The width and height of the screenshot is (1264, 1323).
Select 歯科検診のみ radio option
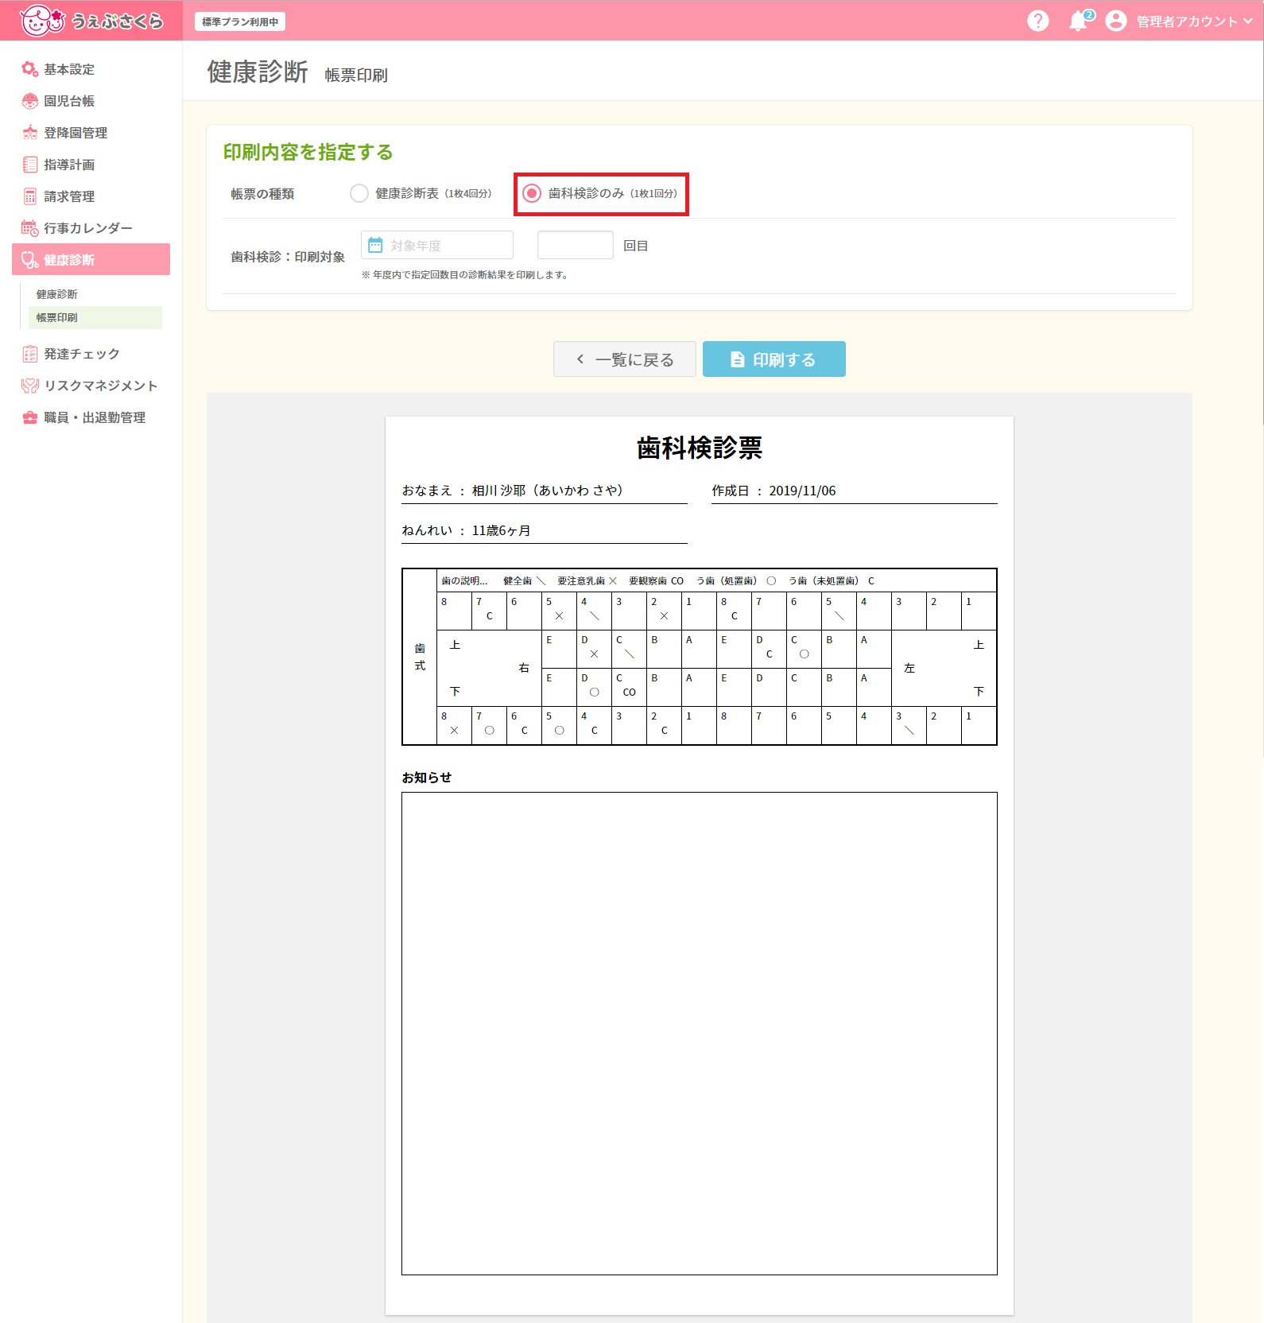point(532,193)
